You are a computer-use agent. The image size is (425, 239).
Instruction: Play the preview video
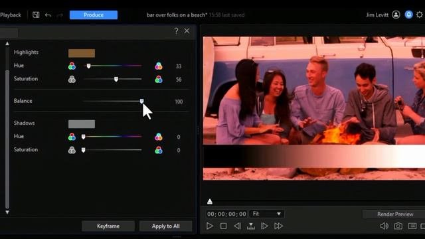pos(210,226)
